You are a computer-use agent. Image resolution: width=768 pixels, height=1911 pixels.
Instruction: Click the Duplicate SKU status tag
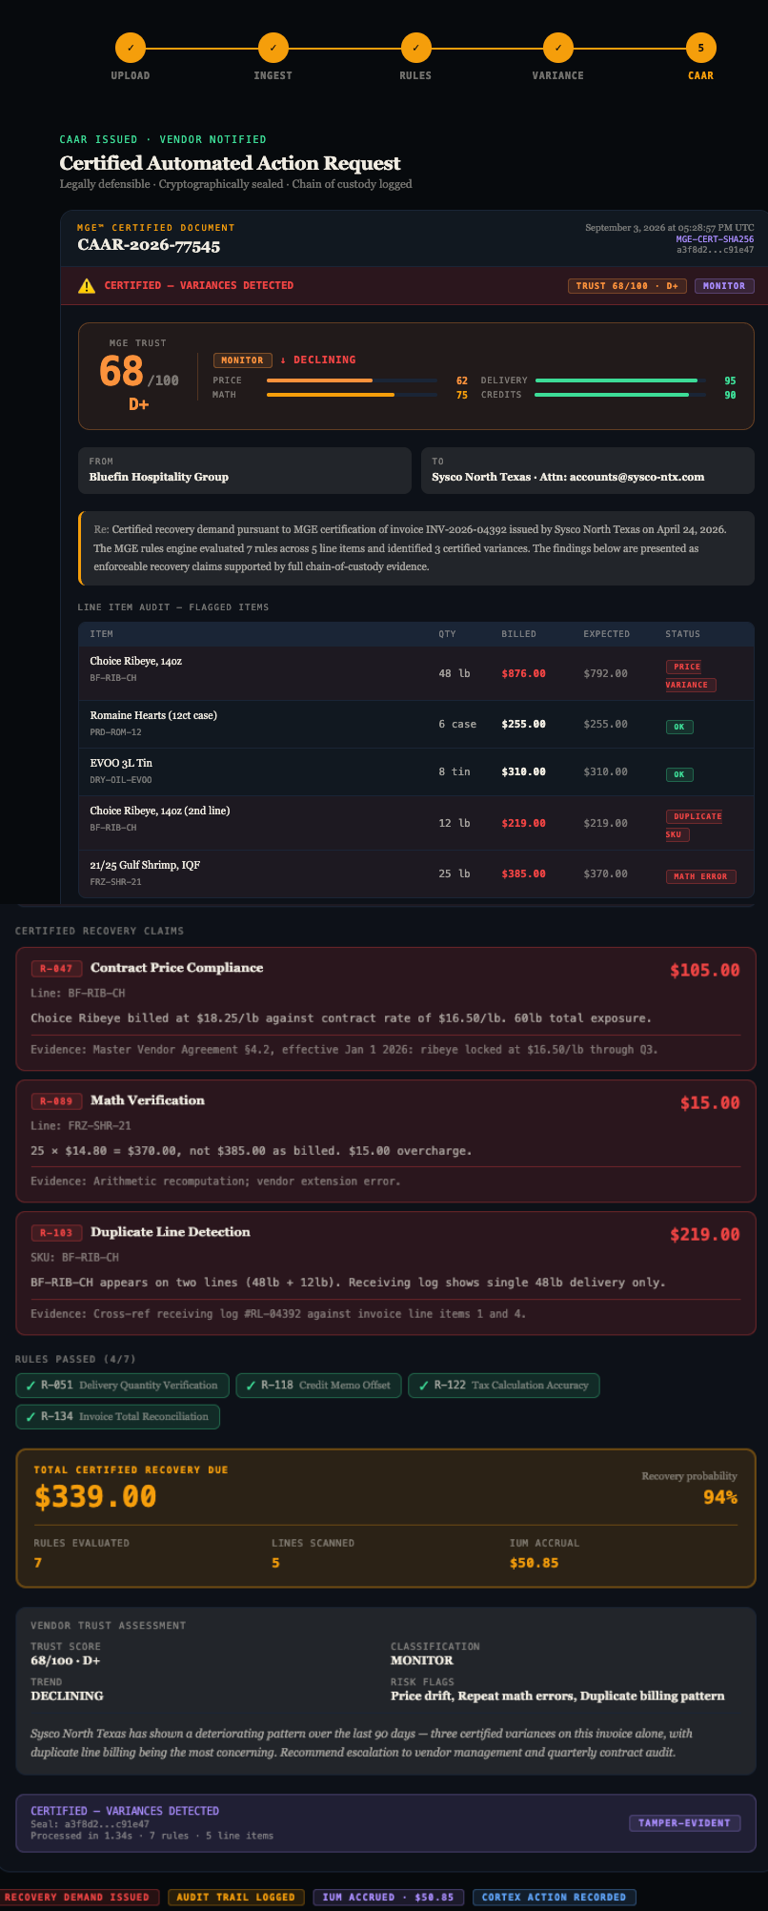click(694, 825)
